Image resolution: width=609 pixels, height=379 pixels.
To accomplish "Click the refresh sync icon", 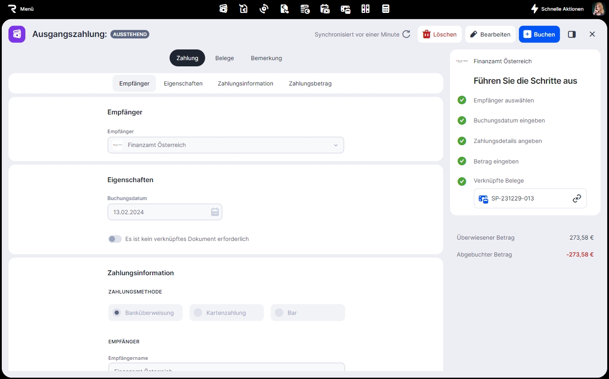I will coord(406,34).
